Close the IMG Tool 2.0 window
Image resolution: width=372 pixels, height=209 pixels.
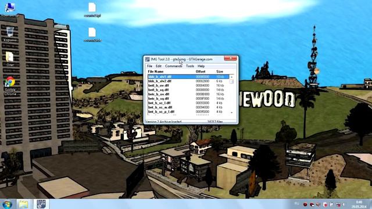coord(230,58)
